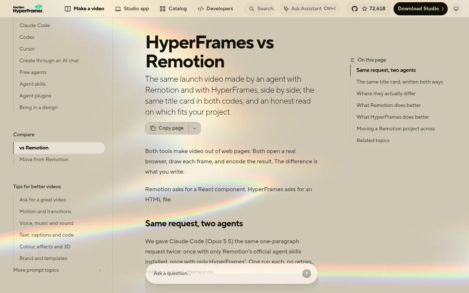Open Cursor sidebar link
469x293 pixels.
(x=27, y=49)
